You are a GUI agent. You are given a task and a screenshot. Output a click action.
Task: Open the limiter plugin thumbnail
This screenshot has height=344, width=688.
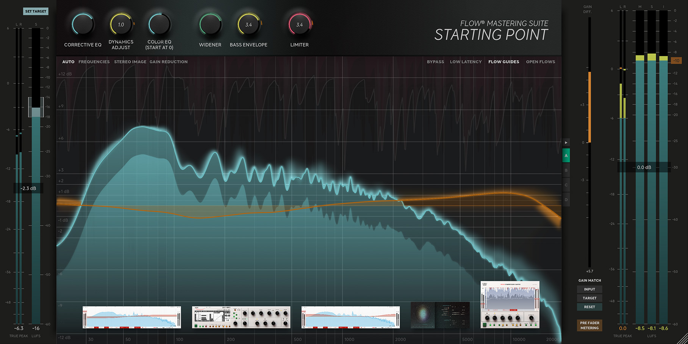coord(510,305)
